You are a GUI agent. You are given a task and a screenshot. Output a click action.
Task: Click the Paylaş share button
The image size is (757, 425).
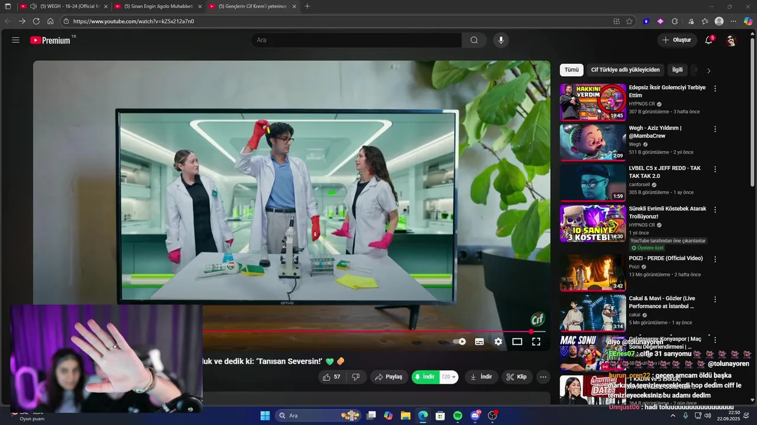(x=389, y=377)
